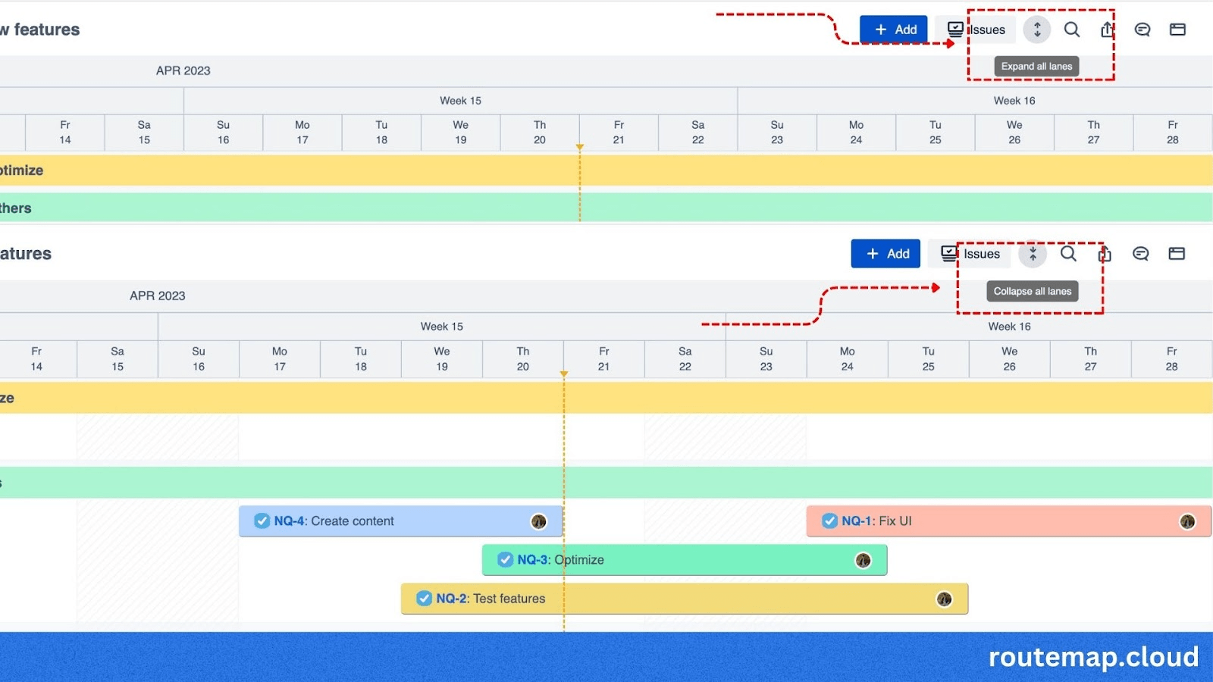Expand the green lane in the collapsed roadmap

(606, 208)
